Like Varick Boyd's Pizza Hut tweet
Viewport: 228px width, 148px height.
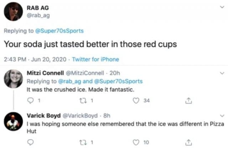point(135,143)
